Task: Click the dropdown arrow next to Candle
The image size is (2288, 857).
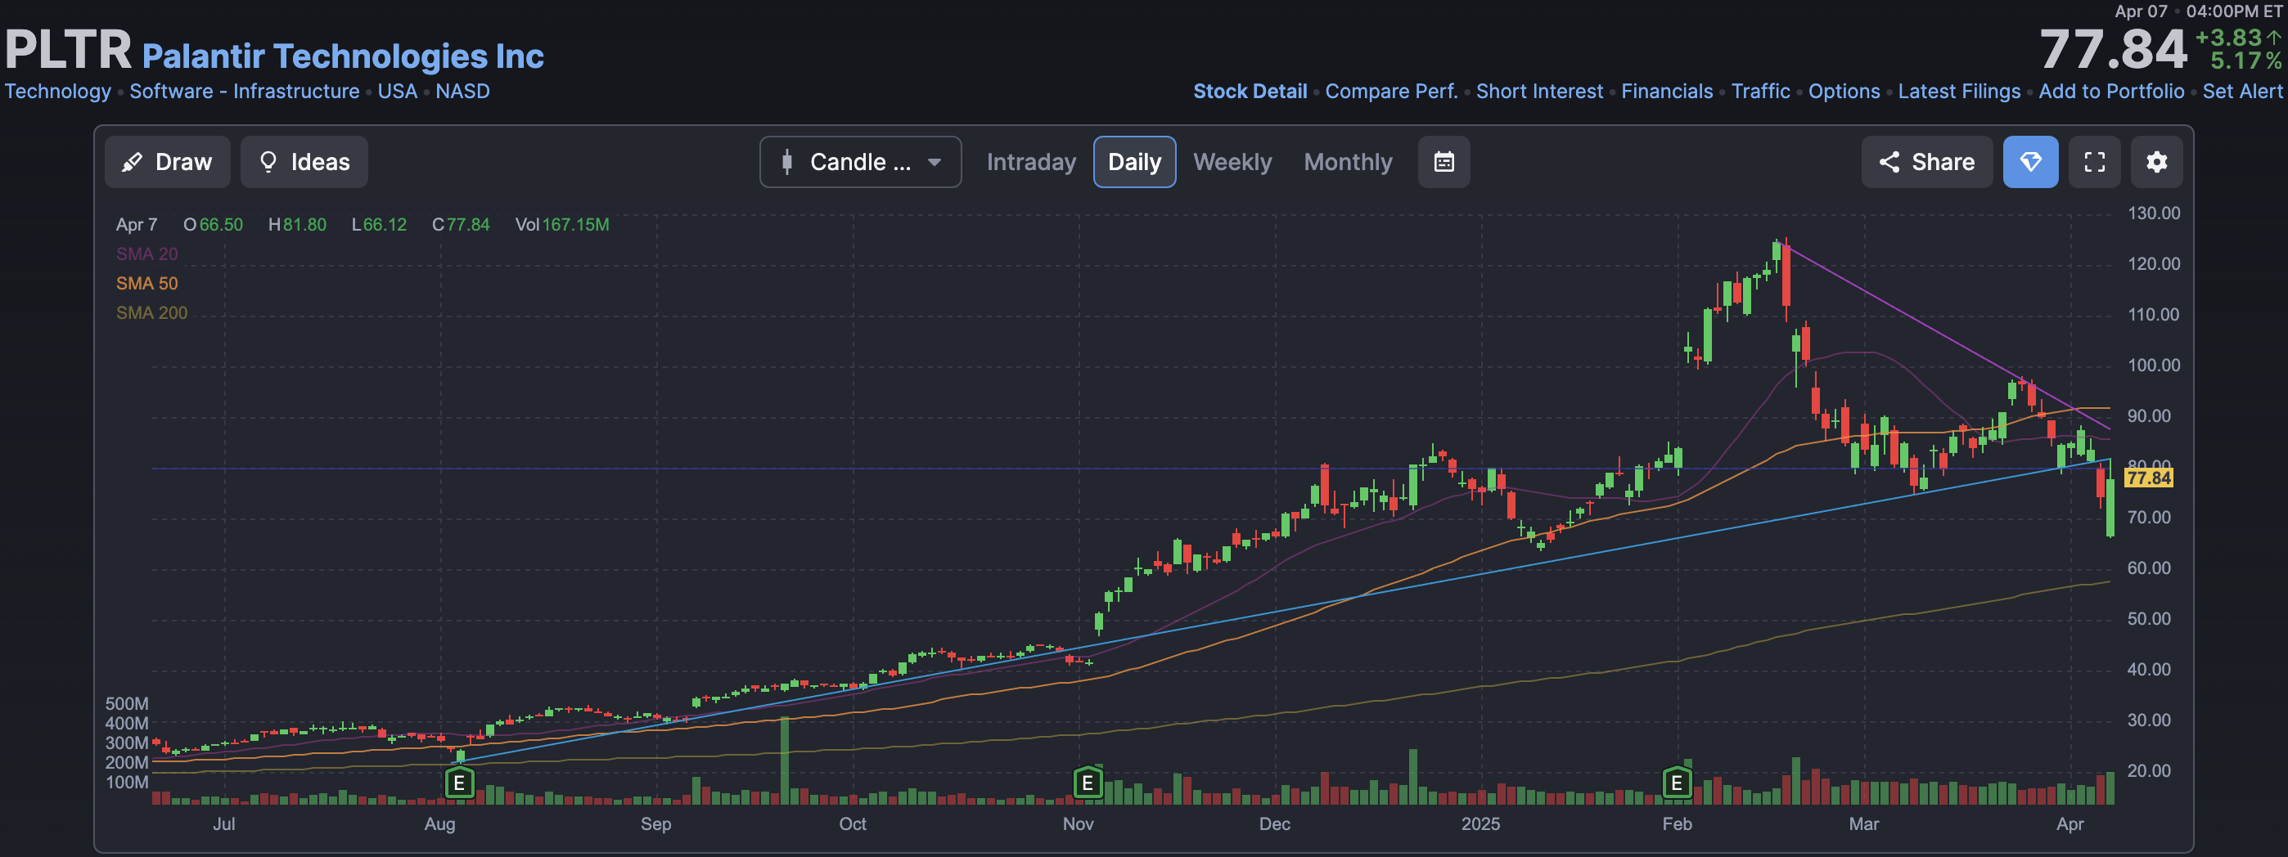Action: [x=935, y=163]
